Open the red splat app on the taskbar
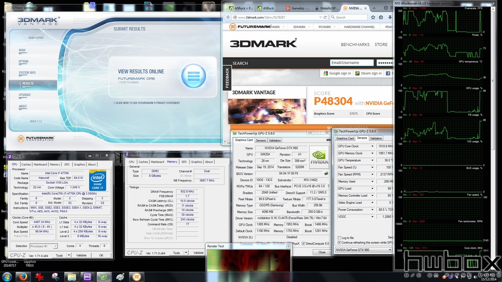Screen dimensions: 502x282 click(39, 277)
